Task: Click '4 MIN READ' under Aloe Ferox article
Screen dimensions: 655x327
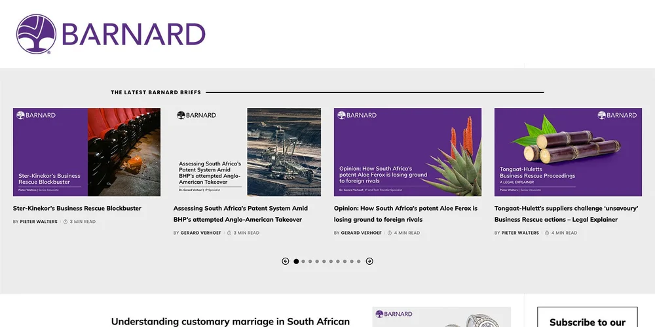Action: pyautogui.click(x=407, y=233)
